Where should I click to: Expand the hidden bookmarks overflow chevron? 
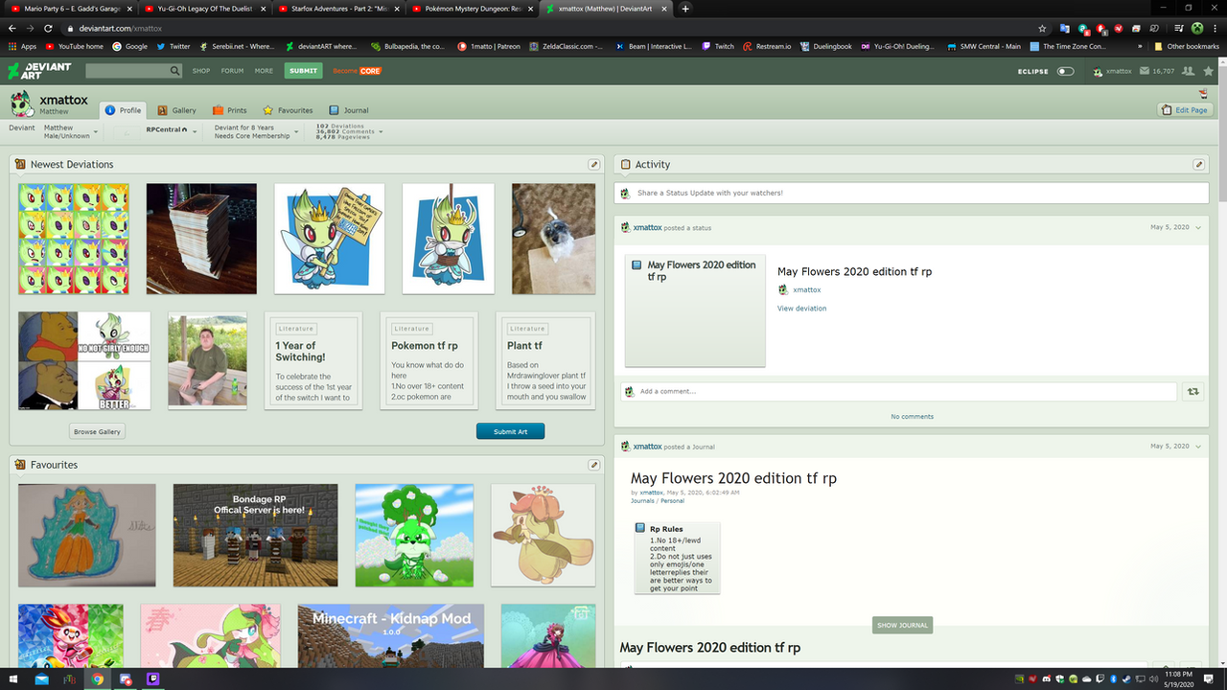point(1140,46)
